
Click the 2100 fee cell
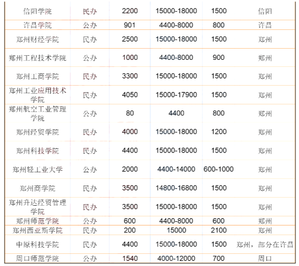[219, 230]
